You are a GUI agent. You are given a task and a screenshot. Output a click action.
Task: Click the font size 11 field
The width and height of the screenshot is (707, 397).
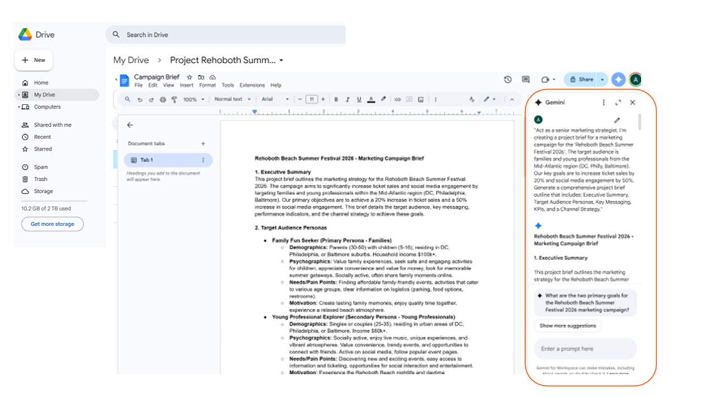point(312,100)
